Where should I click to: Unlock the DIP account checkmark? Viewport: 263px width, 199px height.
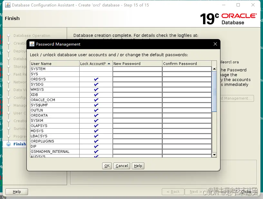click(x=96, y=146)
